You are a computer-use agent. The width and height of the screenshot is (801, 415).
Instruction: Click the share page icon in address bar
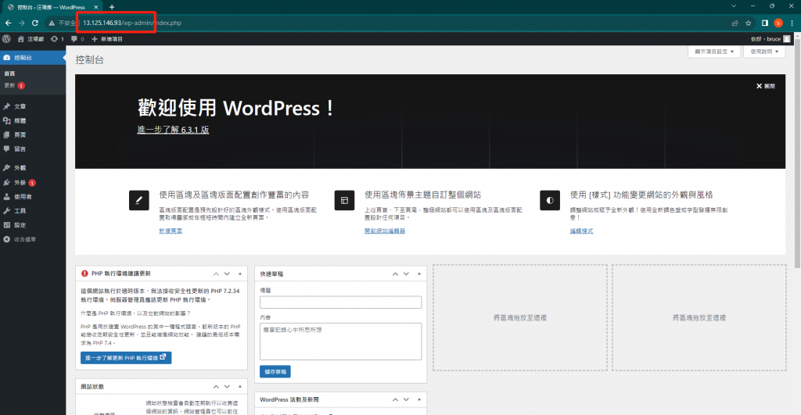(735, 23)
